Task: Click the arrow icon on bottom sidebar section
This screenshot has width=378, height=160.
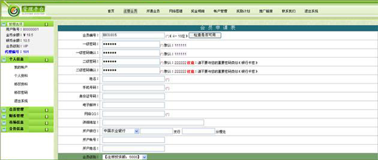Action: coord(46,129)
